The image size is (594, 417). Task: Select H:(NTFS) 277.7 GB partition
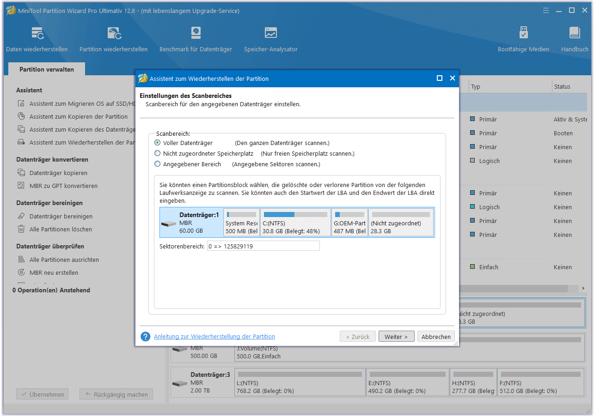pos(473,382)
